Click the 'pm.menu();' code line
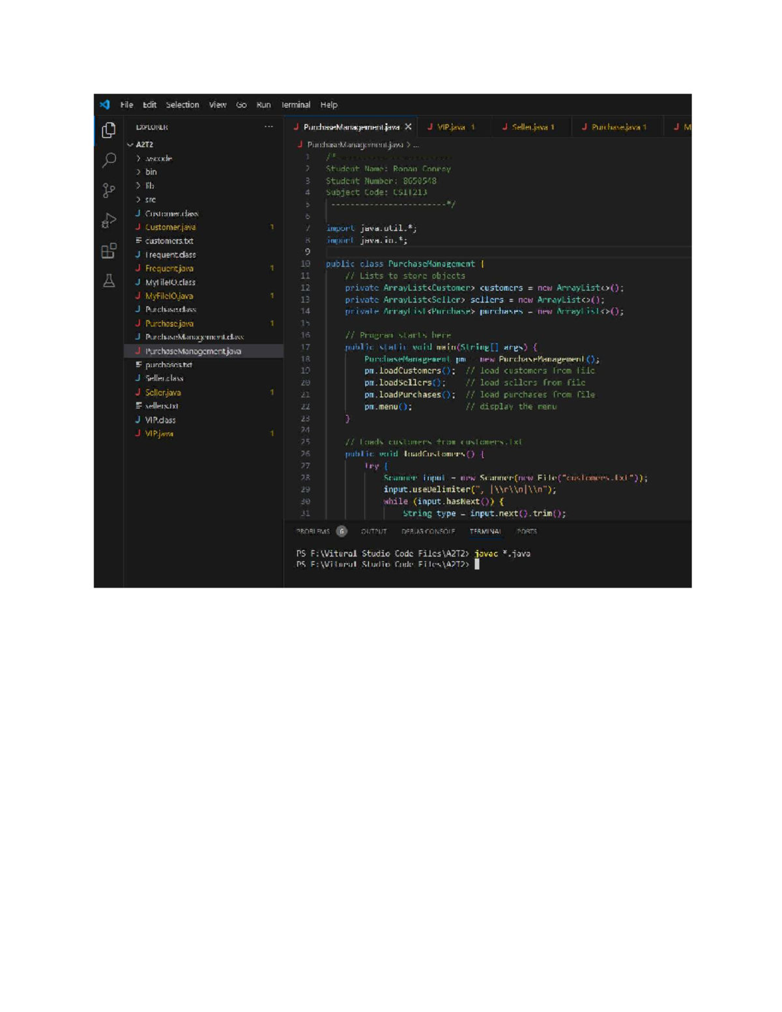Screen dimensions: 782x1012 (x=388, y=407)
